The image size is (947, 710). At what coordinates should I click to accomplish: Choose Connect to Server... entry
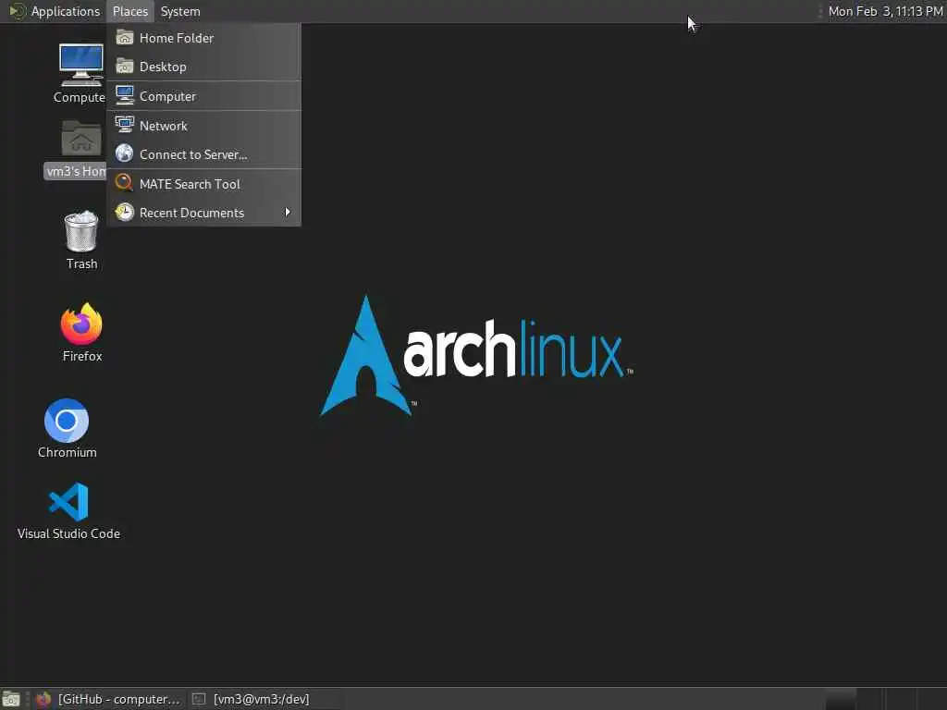[x=204, y=154]
